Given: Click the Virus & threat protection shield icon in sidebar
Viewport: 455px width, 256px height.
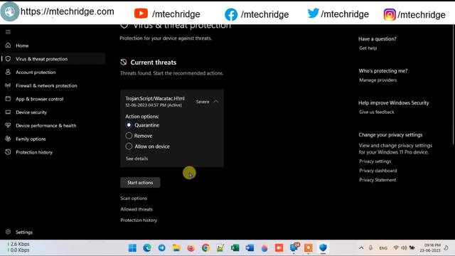Looking at the screenshot, I should pos(8,58).
